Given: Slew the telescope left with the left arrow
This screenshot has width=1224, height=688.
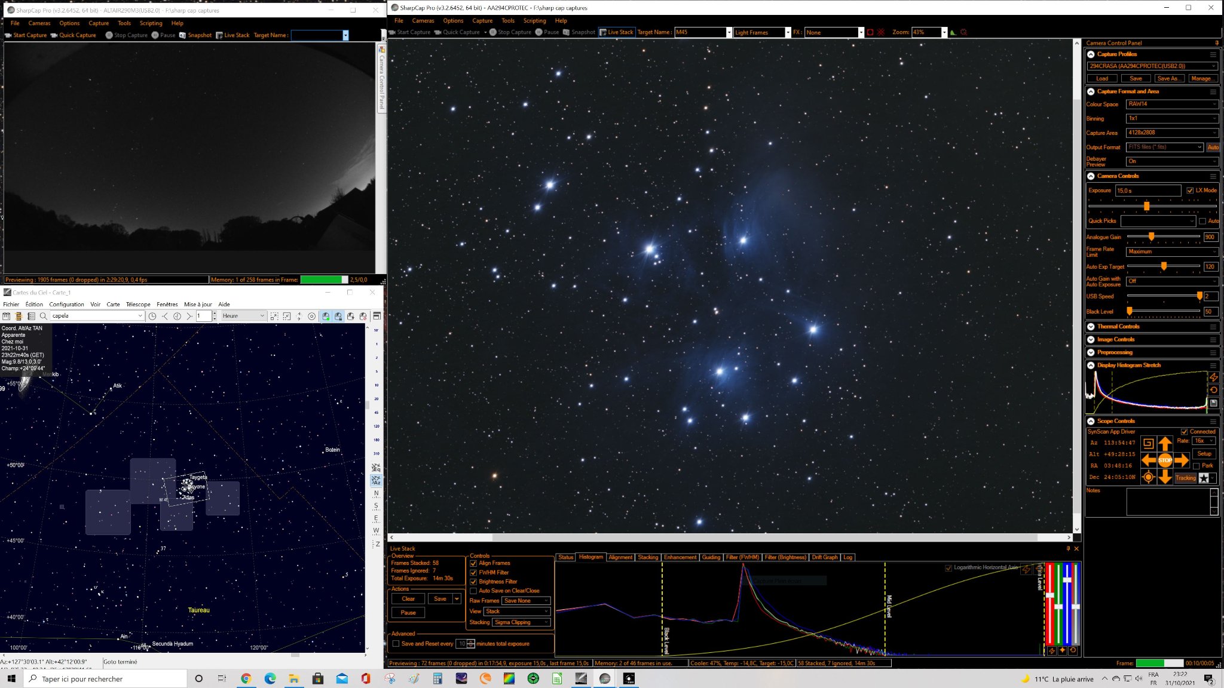Looking at the screenshot, I should pyautogui.click(x=1148, y=460).
